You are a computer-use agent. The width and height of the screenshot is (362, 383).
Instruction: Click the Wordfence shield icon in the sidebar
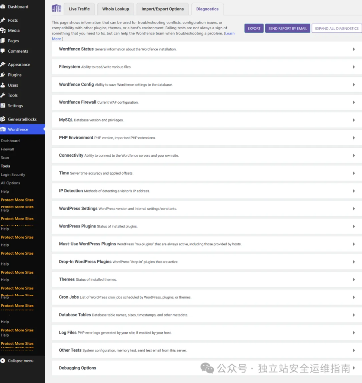3,129
